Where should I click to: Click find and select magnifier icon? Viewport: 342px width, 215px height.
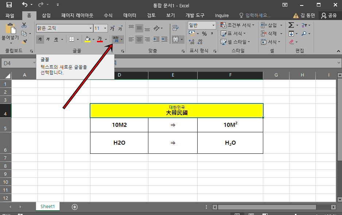pos(304,34)
